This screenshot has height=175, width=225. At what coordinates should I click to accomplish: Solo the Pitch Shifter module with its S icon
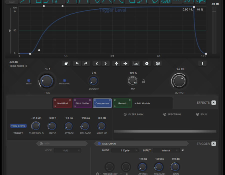click(75, 106)
